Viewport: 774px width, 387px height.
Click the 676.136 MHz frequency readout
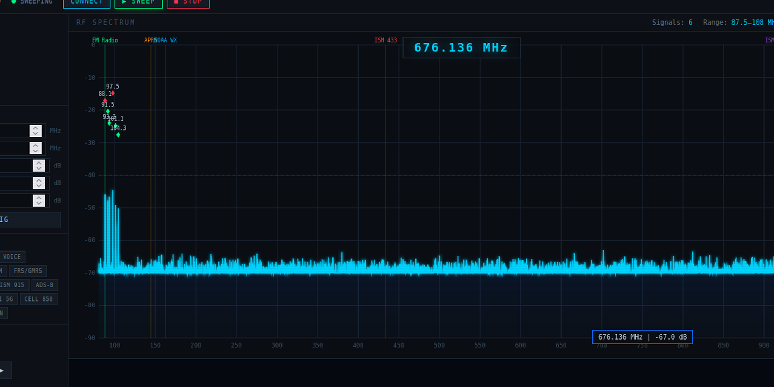[461, 47]
